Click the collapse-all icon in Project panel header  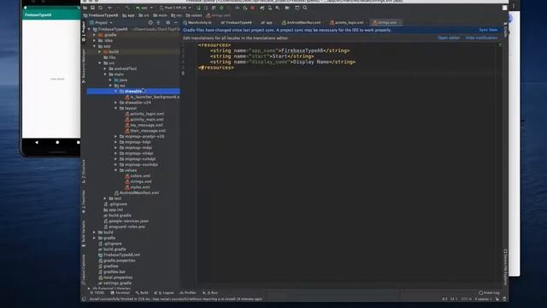[158, 22]
